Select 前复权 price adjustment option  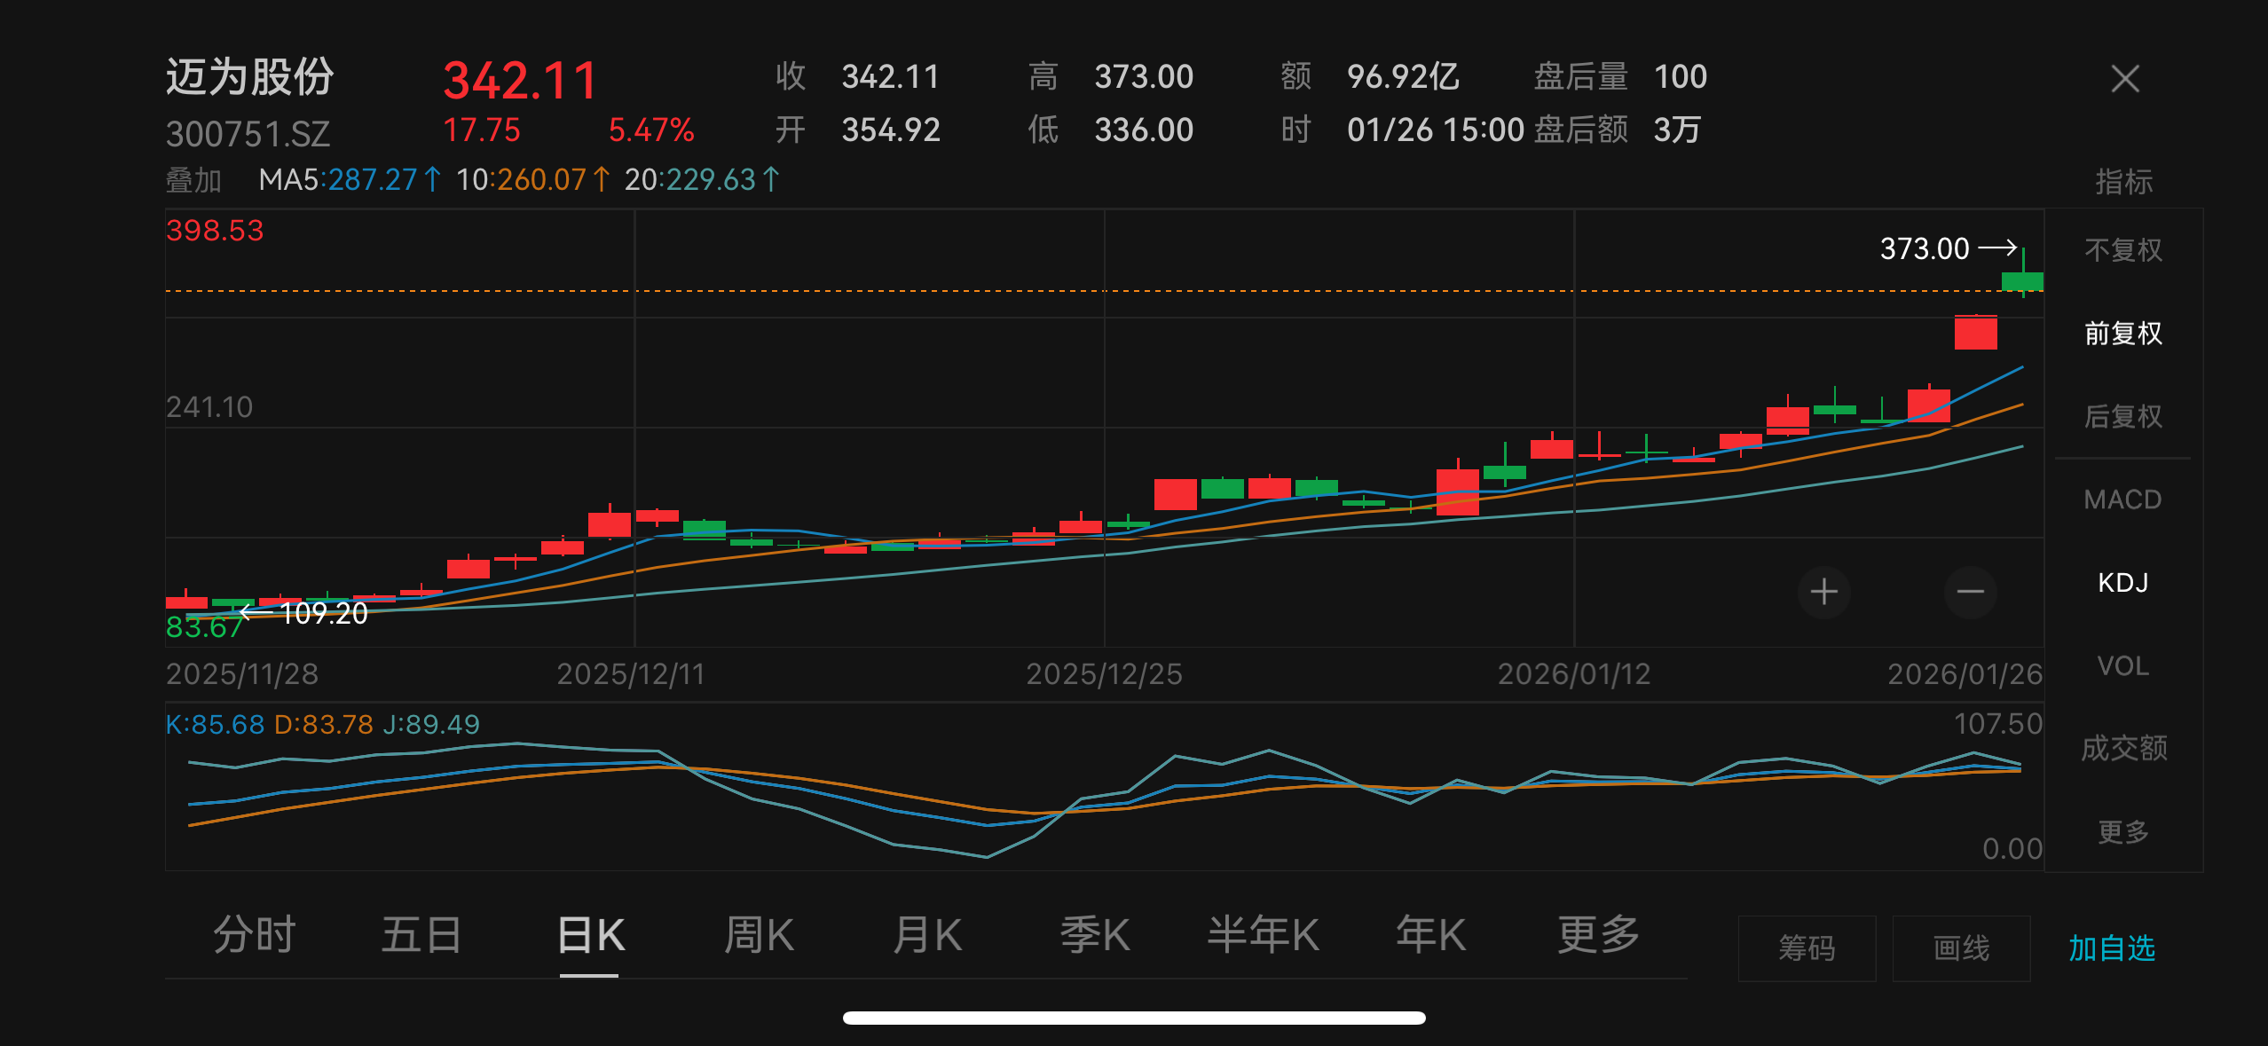click(x=2122, y=334)
